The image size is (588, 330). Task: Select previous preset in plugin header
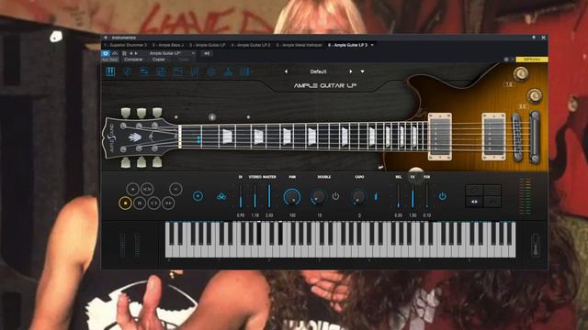(x=130, y=53)
